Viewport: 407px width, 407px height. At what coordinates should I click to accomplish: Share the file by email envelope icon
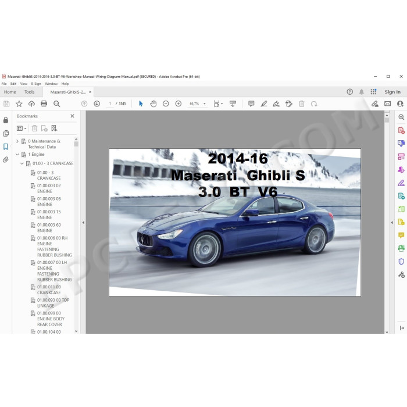click(388, 104)
